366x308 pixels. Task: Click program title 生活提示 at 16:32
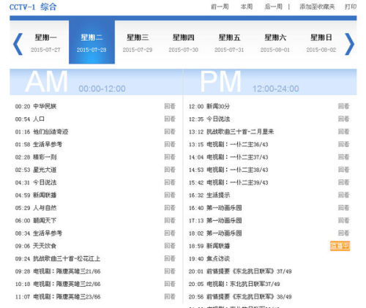[218, 195]
